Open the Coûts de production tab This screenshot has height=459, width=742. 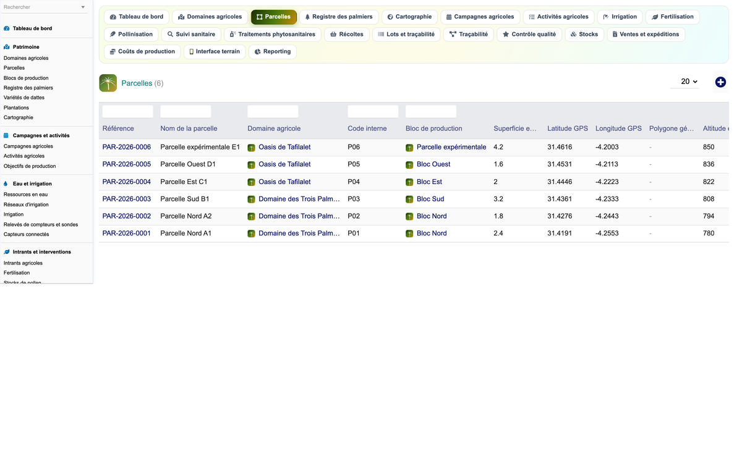(142, 51)
